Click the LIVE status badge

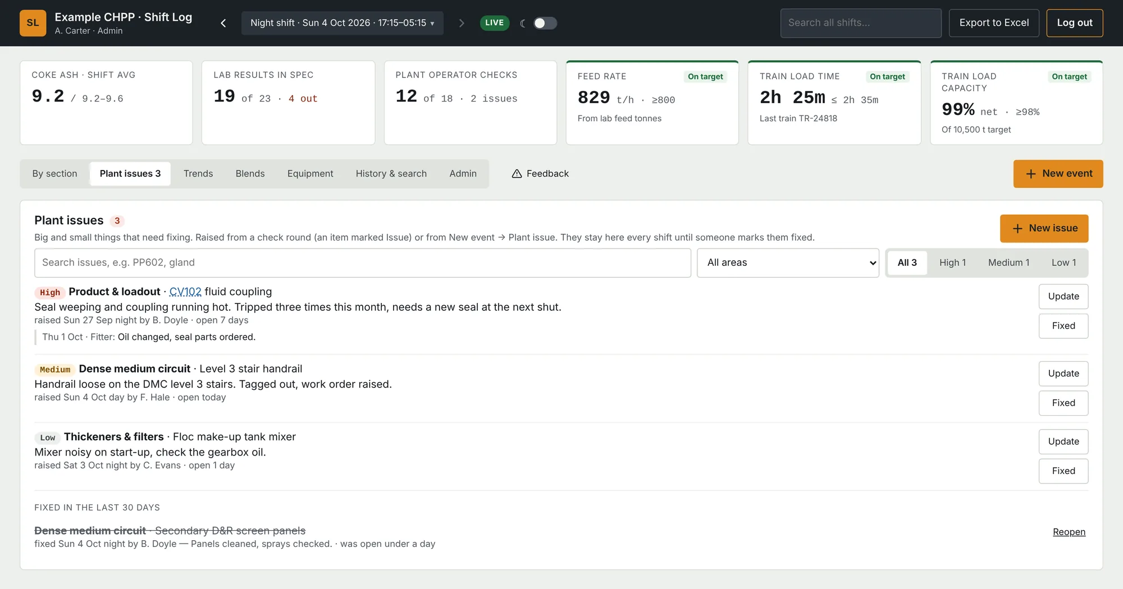[495, 23]
